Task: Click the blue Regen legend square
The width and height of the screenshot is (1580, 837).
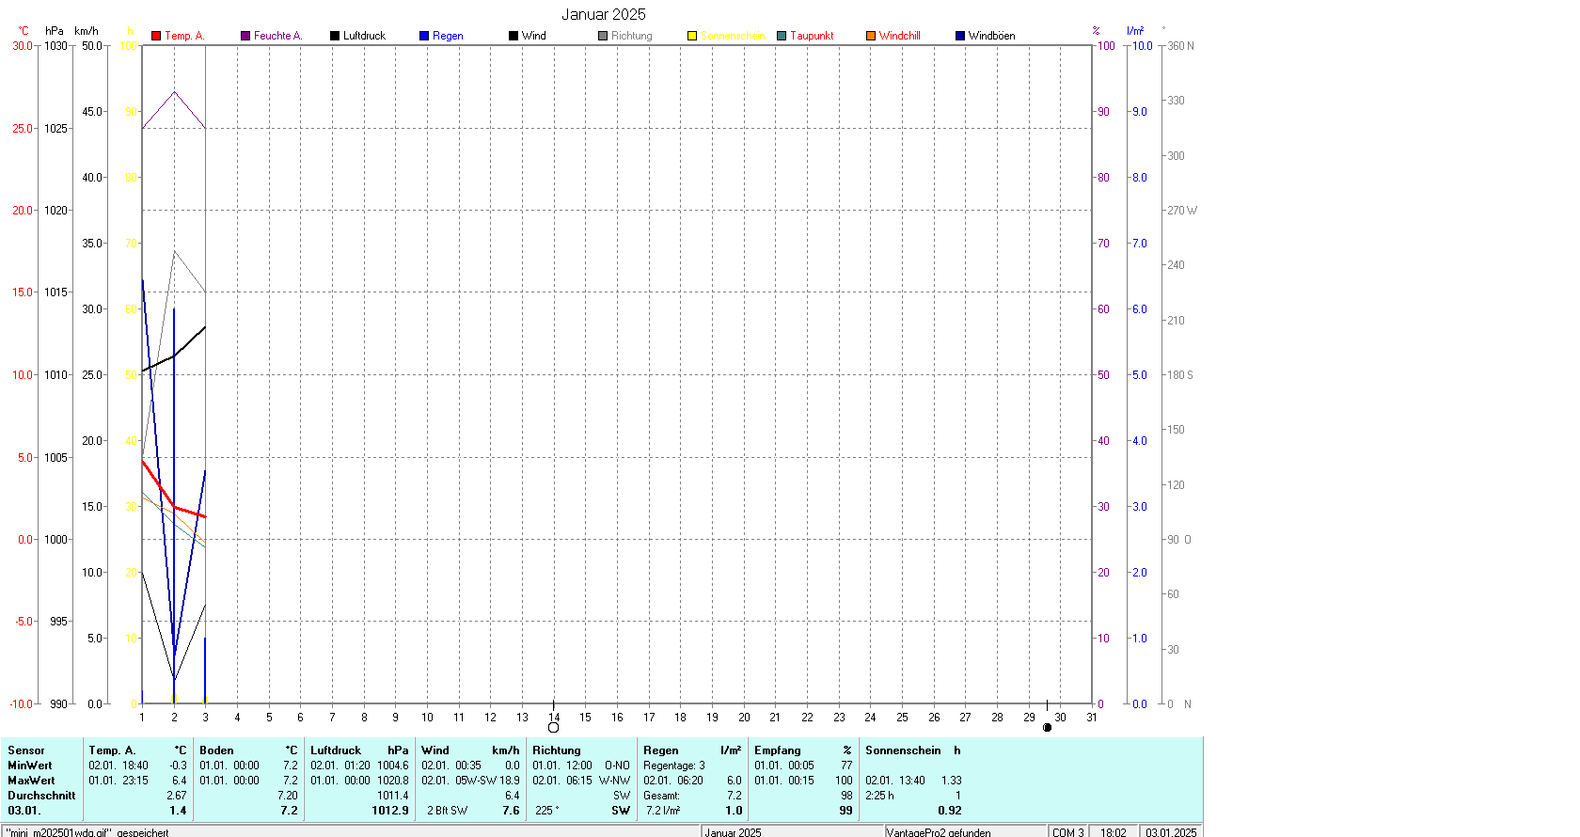Action: tap(424, 36)
